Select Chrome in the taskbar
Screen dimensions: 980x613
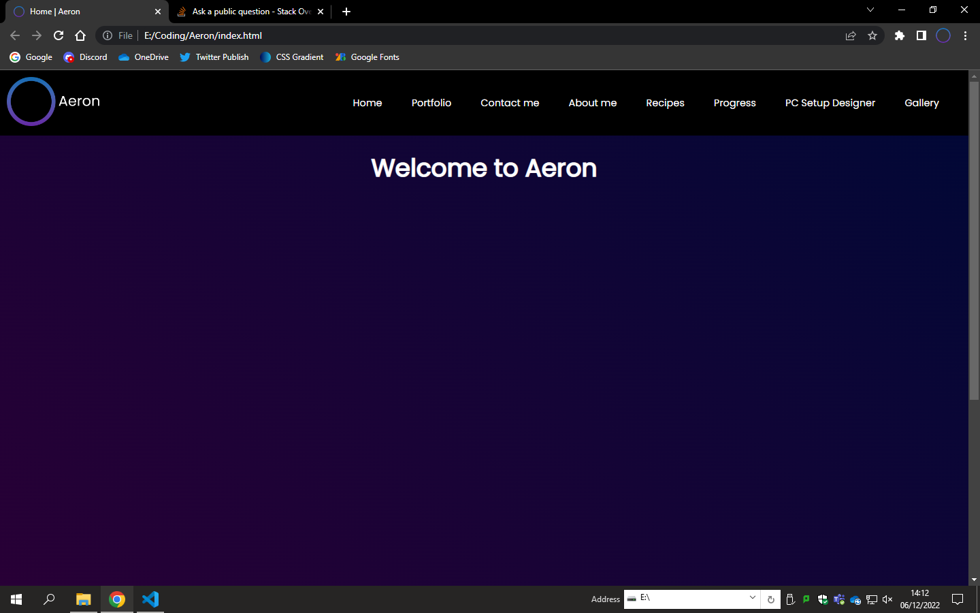click(117, 599)
